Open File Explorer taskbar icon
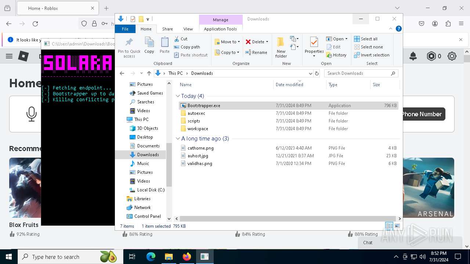This screenshot has width=470, height=264. 169,257
